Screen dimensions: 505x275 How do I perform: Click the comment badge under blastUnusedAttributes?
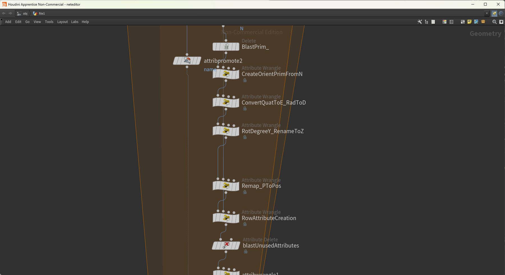pyautogui.click(x=246, y=252)
